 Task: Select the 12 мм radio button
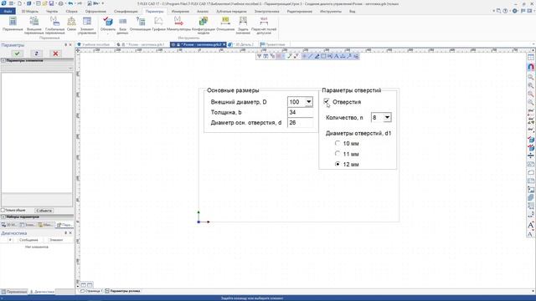pos(338,164)
